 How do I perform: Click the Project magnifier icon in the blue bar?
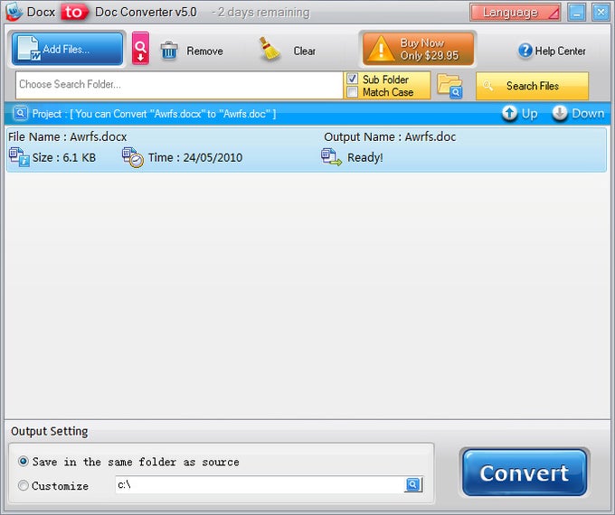pyautogui.click(x=21, y=113)
